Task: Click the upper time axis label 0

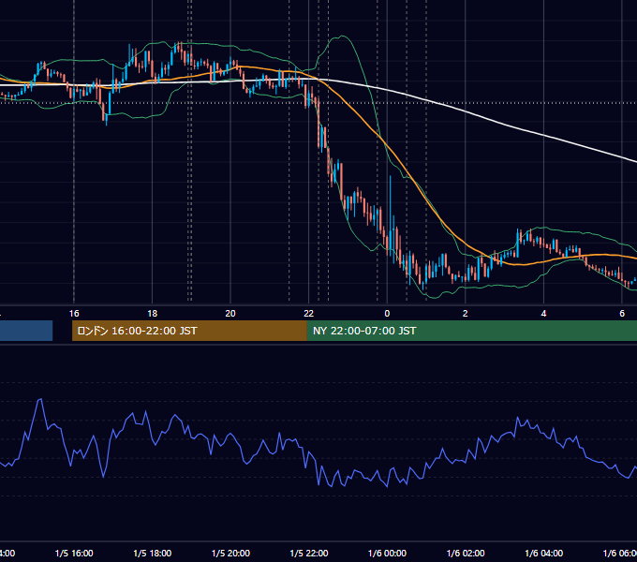Action: (x=387, y=314)
